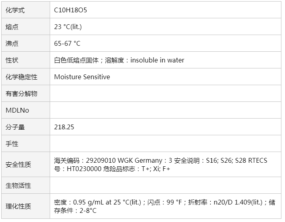Click the insoluble in water description text
Viewport: 285px width, 222px height.
coord(157,60)
